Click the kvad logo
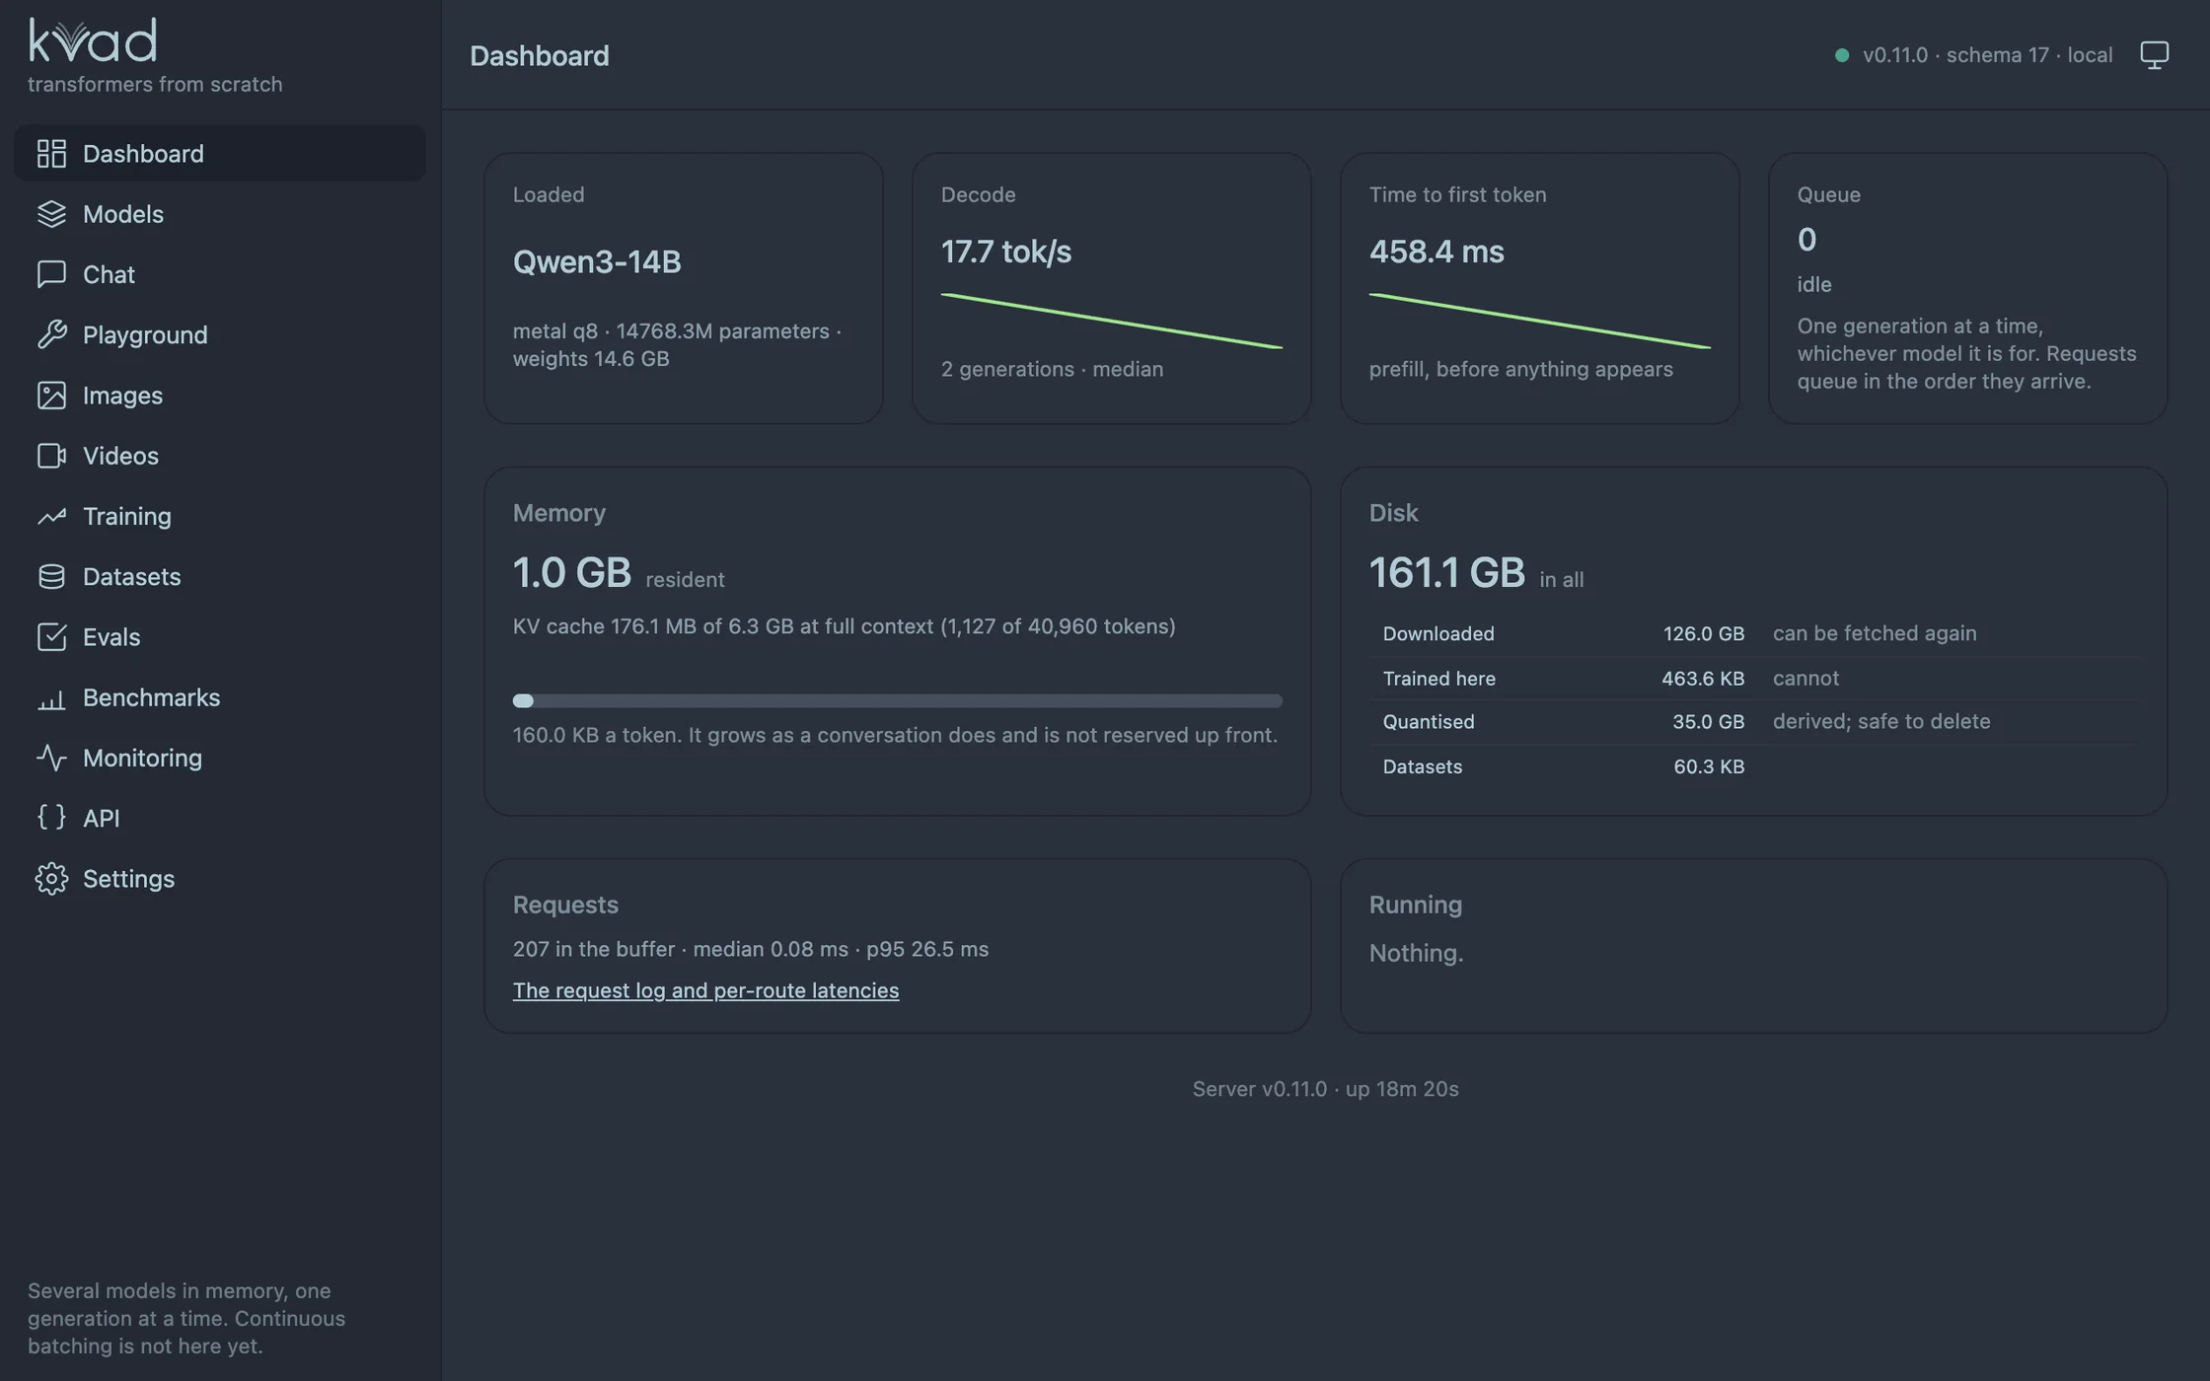 (93, 39)
